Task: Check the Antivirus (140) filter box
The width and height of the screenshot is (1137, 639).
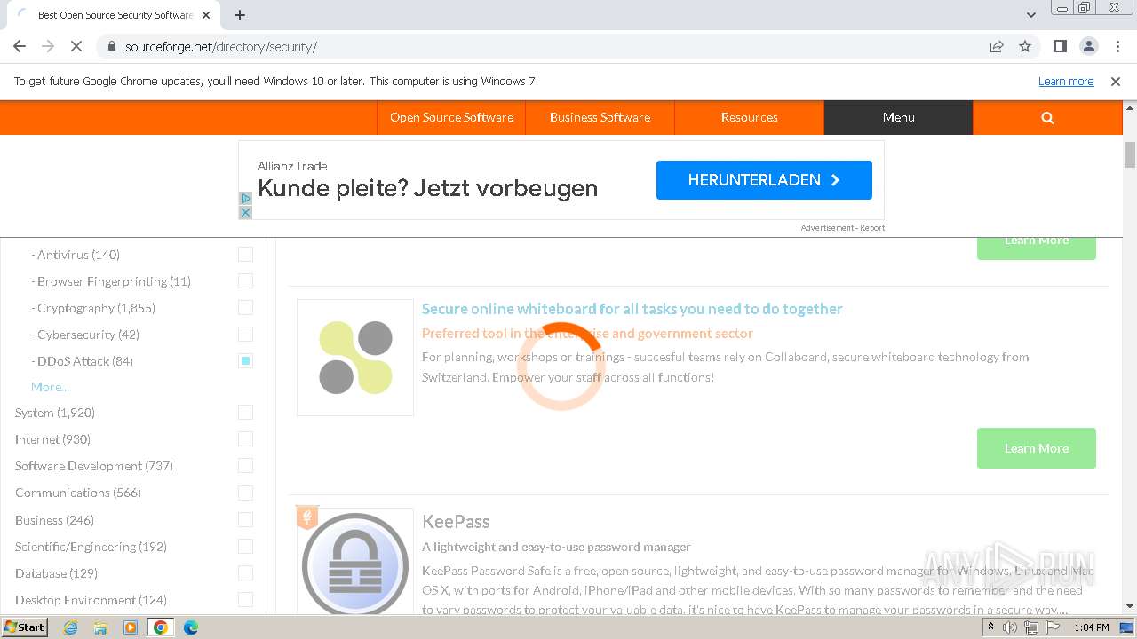Action: click(246, 255)
